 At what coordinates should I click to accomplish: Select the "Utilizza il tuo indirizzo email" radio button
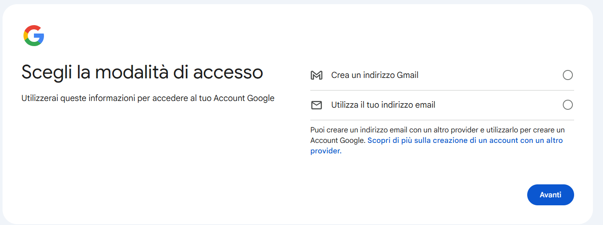[567, 105]
